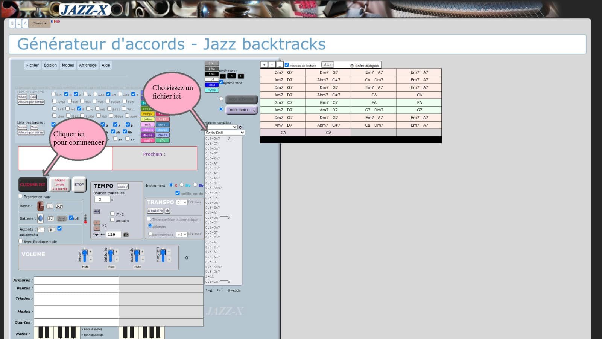Open the Divers dropdown menu

pos(39,23)
